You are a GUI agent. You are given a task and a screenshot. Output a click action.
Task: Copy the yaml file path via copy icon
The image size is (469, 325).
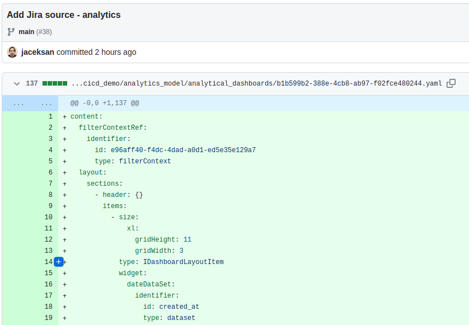451,83
